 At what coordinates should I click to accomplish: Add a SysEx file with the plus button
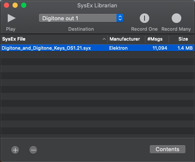tap(15, 150)
